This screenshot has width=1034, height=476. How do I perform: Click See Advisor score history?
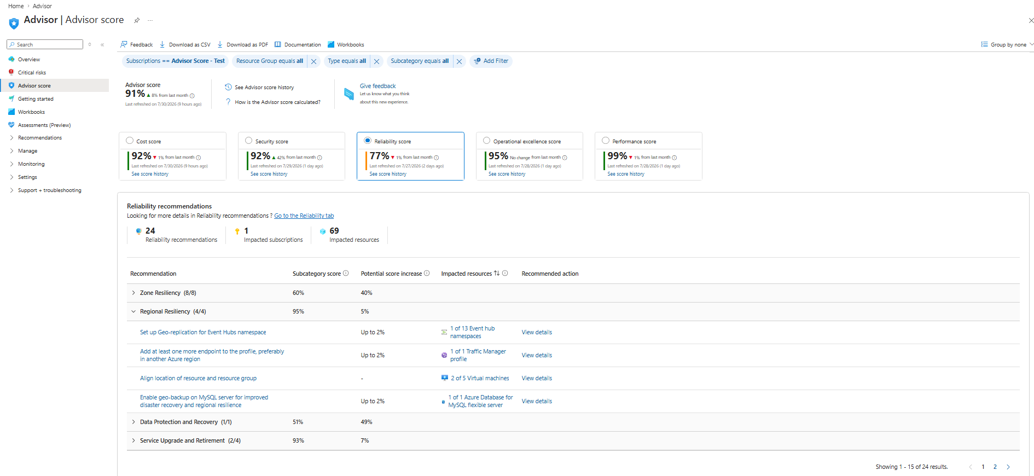tap(264, 88)
